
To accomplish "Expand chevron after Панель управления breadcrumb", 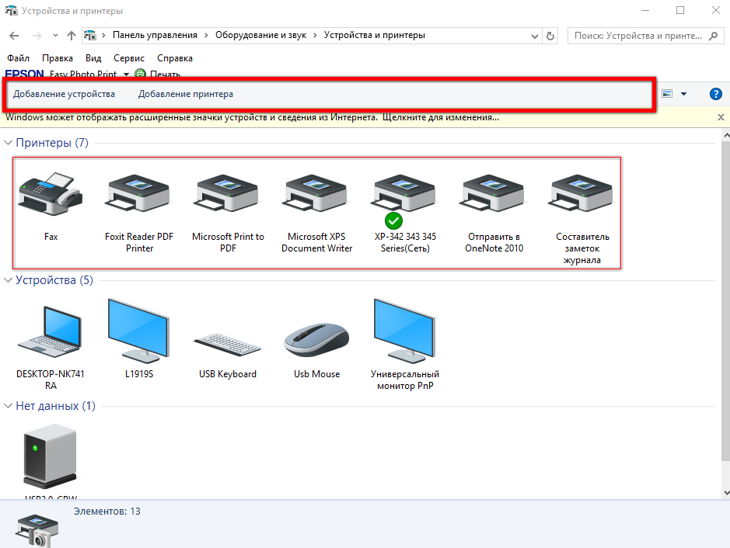I will (206, 36).
